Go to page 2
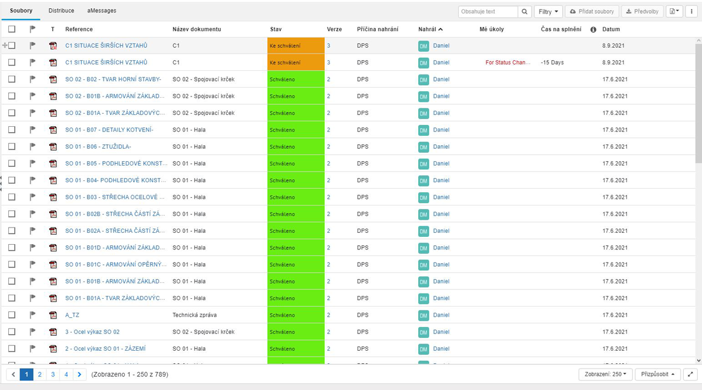 click(x=39, y=375)
